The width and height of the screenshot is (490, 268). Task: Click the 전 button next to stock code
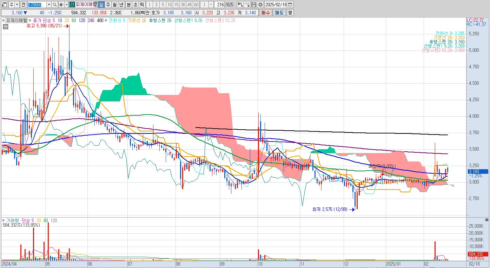pyautogui.click(x=23, y=5)
